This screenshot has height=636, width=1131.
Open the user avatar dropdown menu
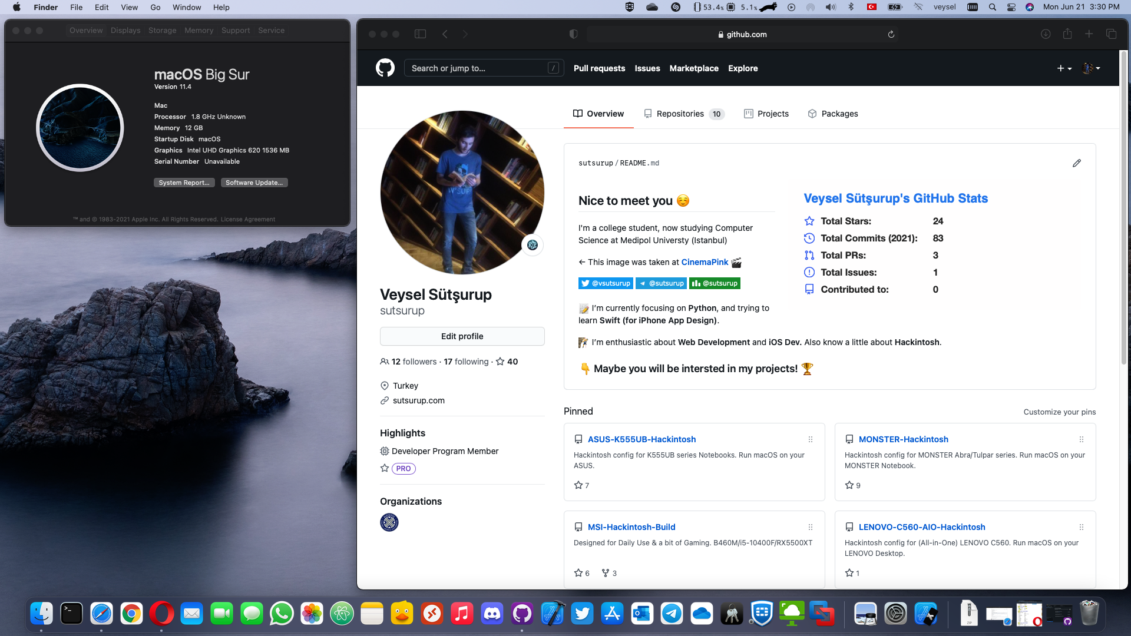1091,68
